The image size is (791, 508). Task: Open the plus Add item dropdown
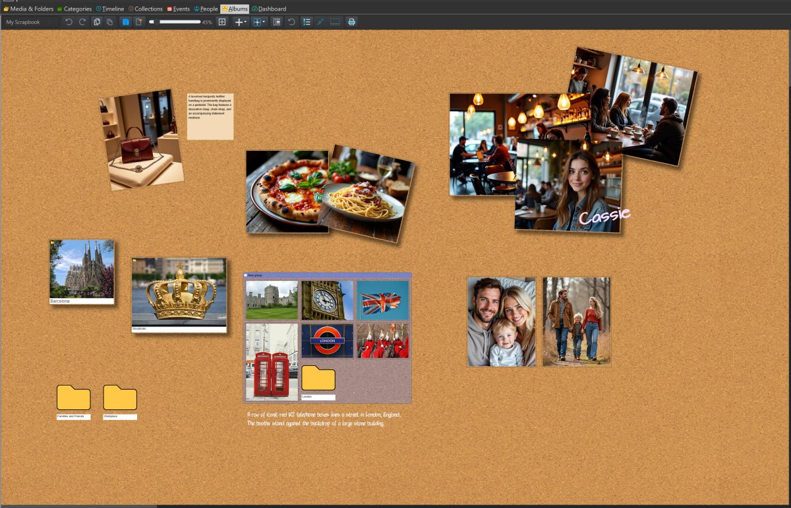pos(241,22)
